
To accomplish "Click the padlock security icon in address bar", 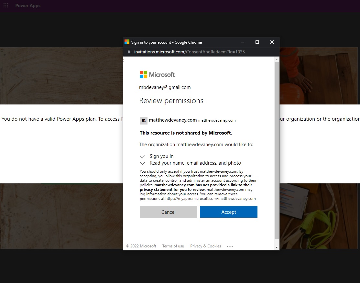I will click(129, 52).
